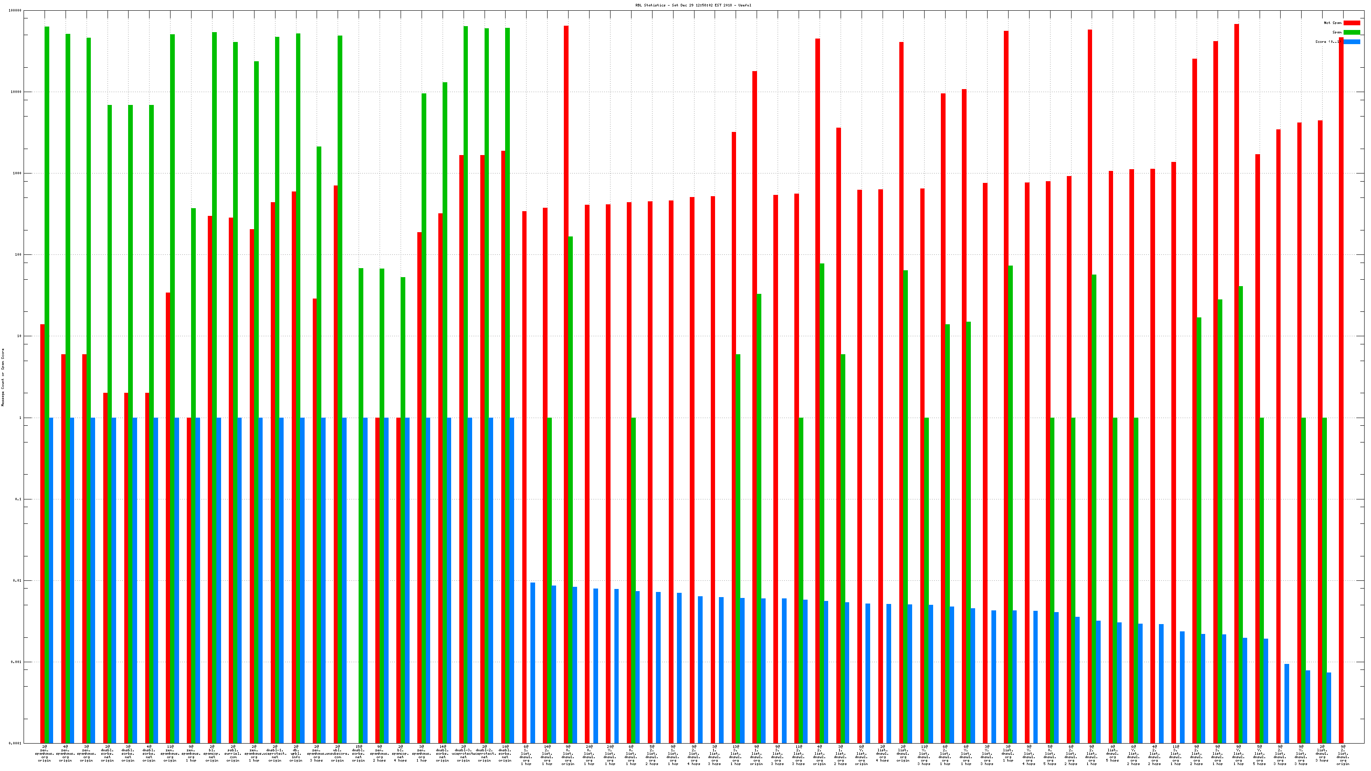Image resolution: width=1371 pixels, height=771 pixels.
Task: Click the db.wpbl.info origin axis label
Action: click(x=296, y=753)
